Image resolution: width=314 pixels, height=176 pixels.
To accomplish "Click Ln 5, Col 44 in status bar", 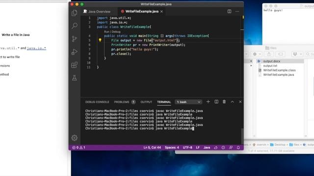I will coord(152,148).
